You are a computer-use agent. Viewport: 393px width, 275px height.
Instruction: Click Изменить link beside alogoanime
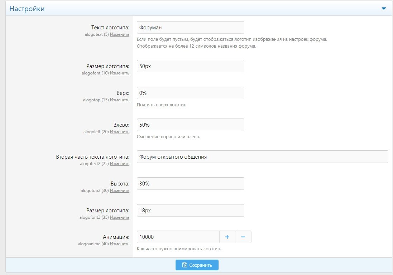point(120,244)
